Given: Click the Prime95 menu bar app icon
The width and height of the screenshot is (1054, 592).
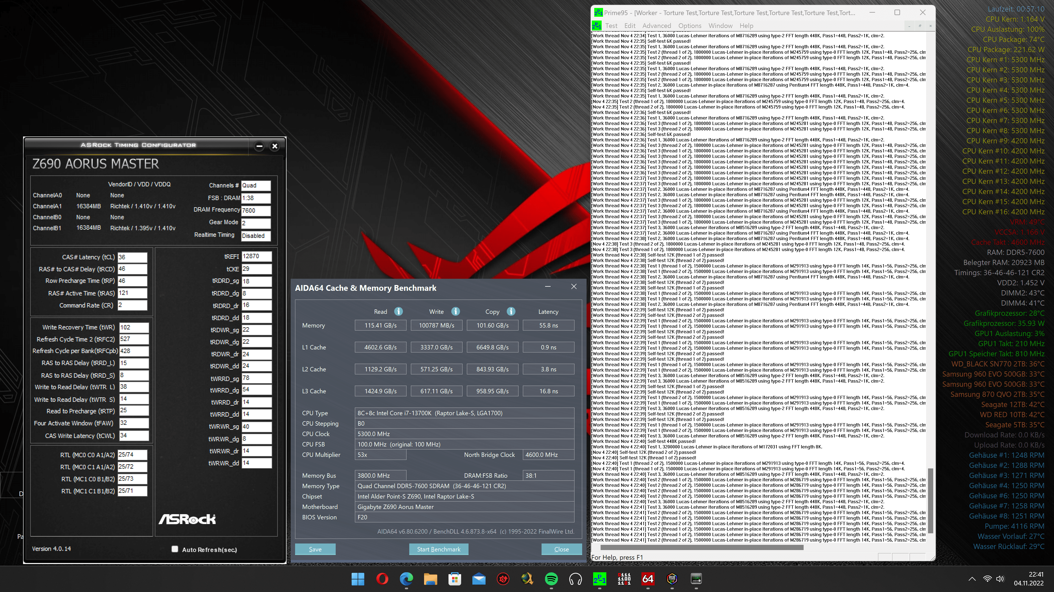Looking at the screenshot, I should [596, 26].
